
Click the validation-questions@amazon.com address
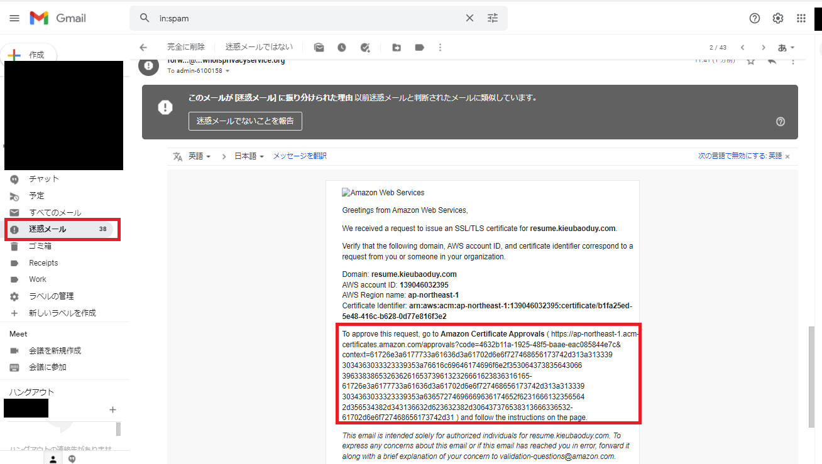[x=559, y=456]
